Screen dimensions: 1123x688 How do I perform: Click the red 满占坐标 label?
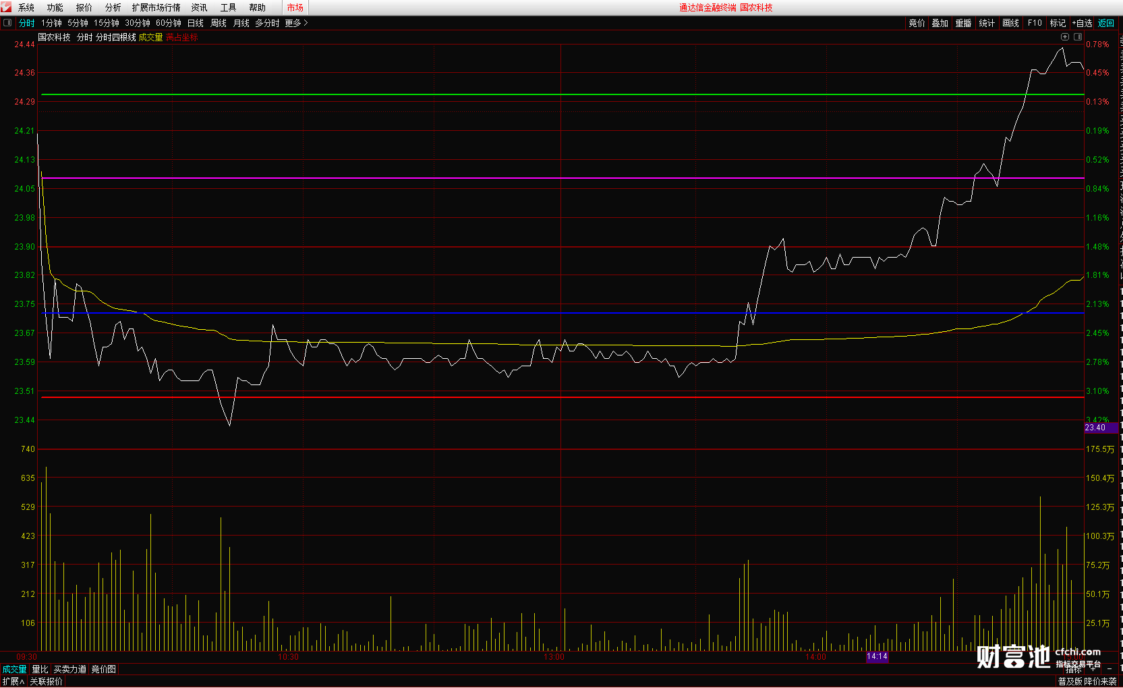click(x=182, y=37)
